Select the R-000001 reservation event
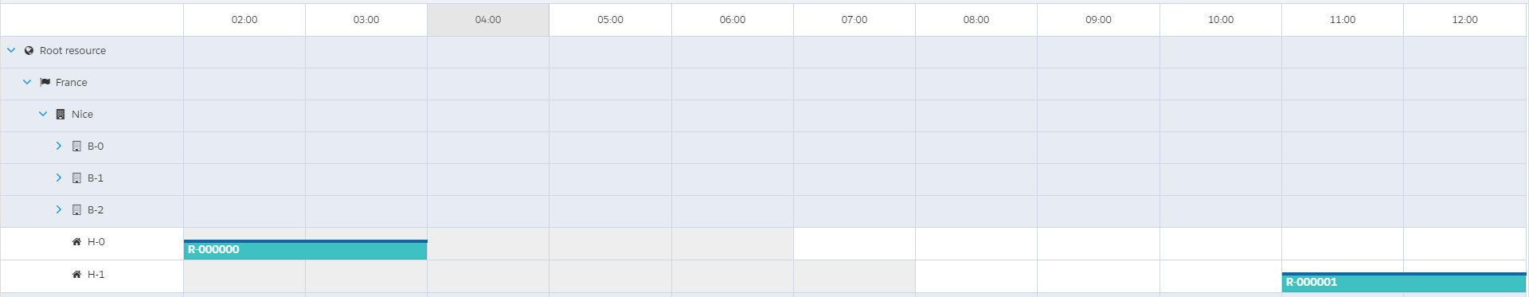 (1404, 282)
